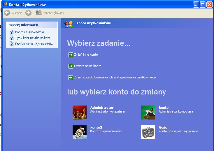The width and height of the screenshot is (214, 151).
Task: Click the green arrow beside Utwórz nowe konto
Action: click(71, 66)
